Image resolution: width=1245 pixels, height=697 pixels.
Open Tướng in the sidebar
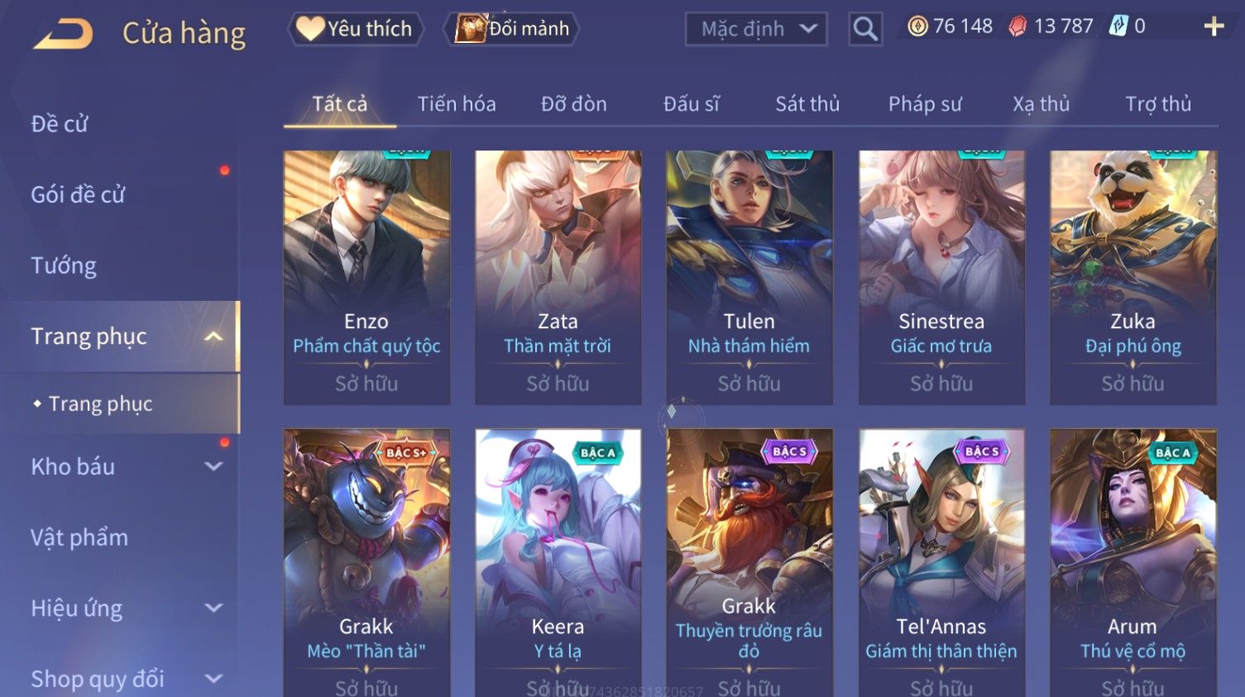point(64,265)
